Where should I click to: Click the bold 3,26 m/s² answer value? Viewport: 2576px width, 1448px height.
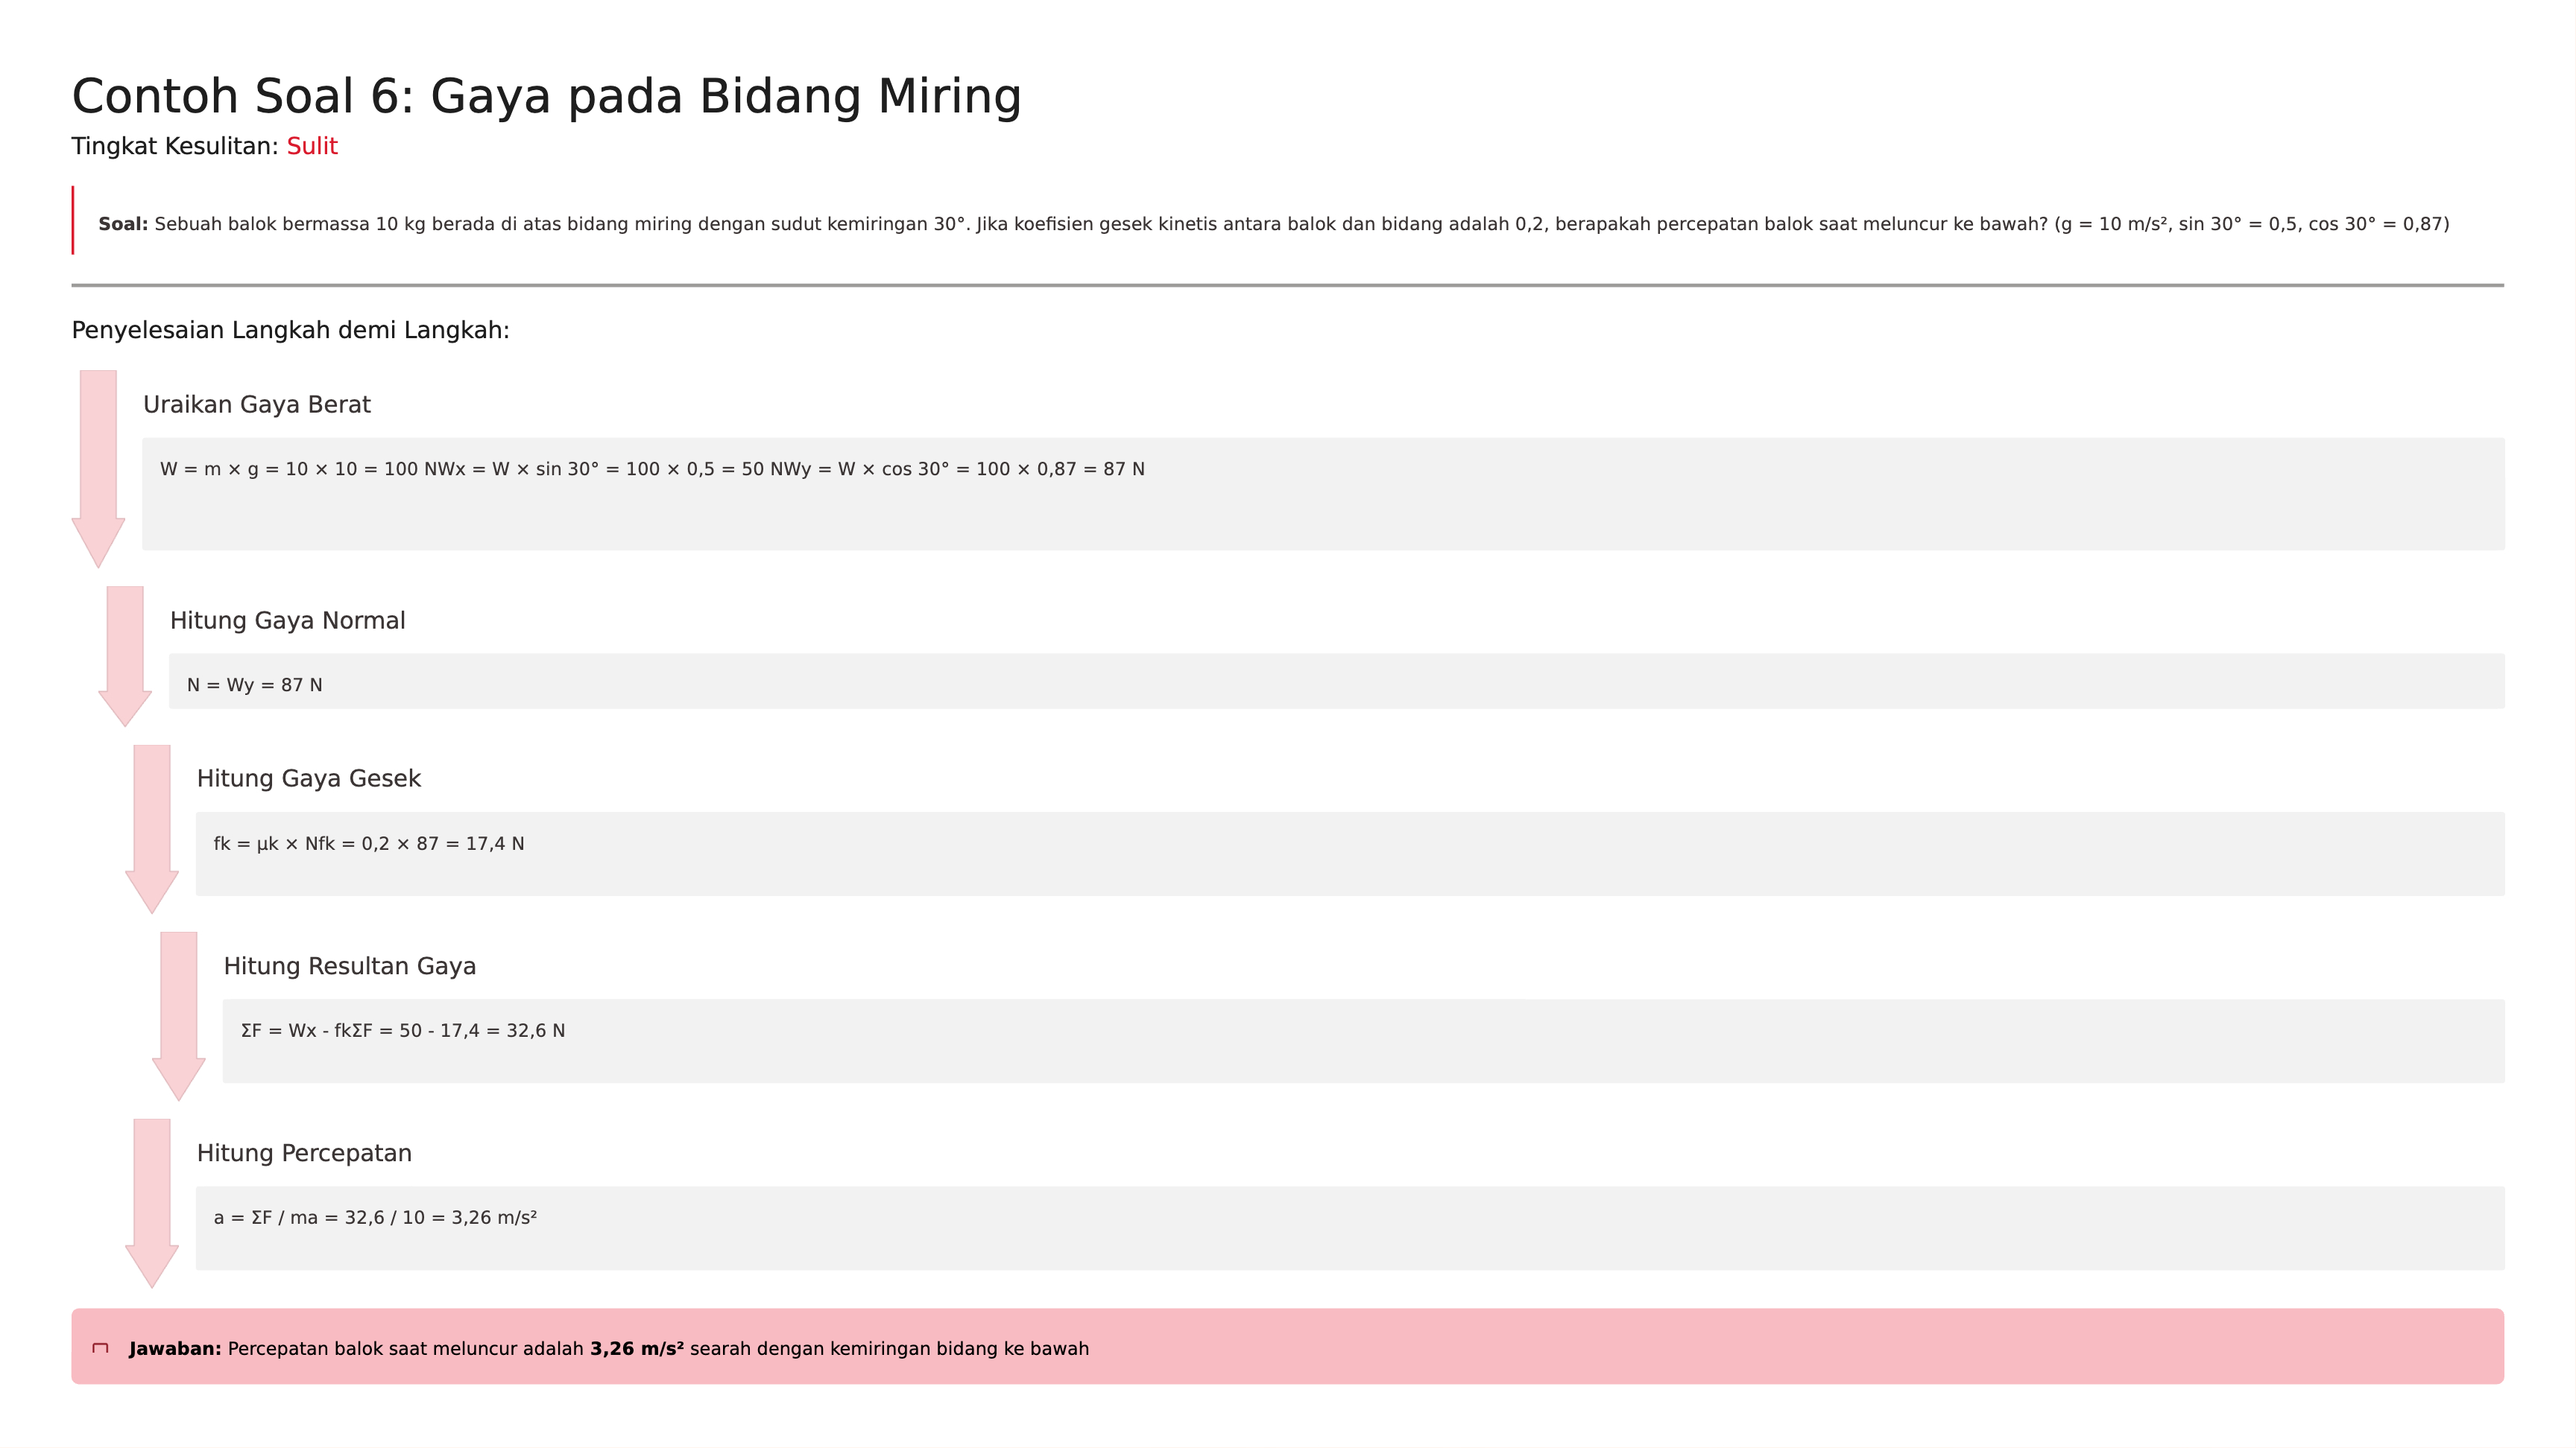coord(637,1349)
